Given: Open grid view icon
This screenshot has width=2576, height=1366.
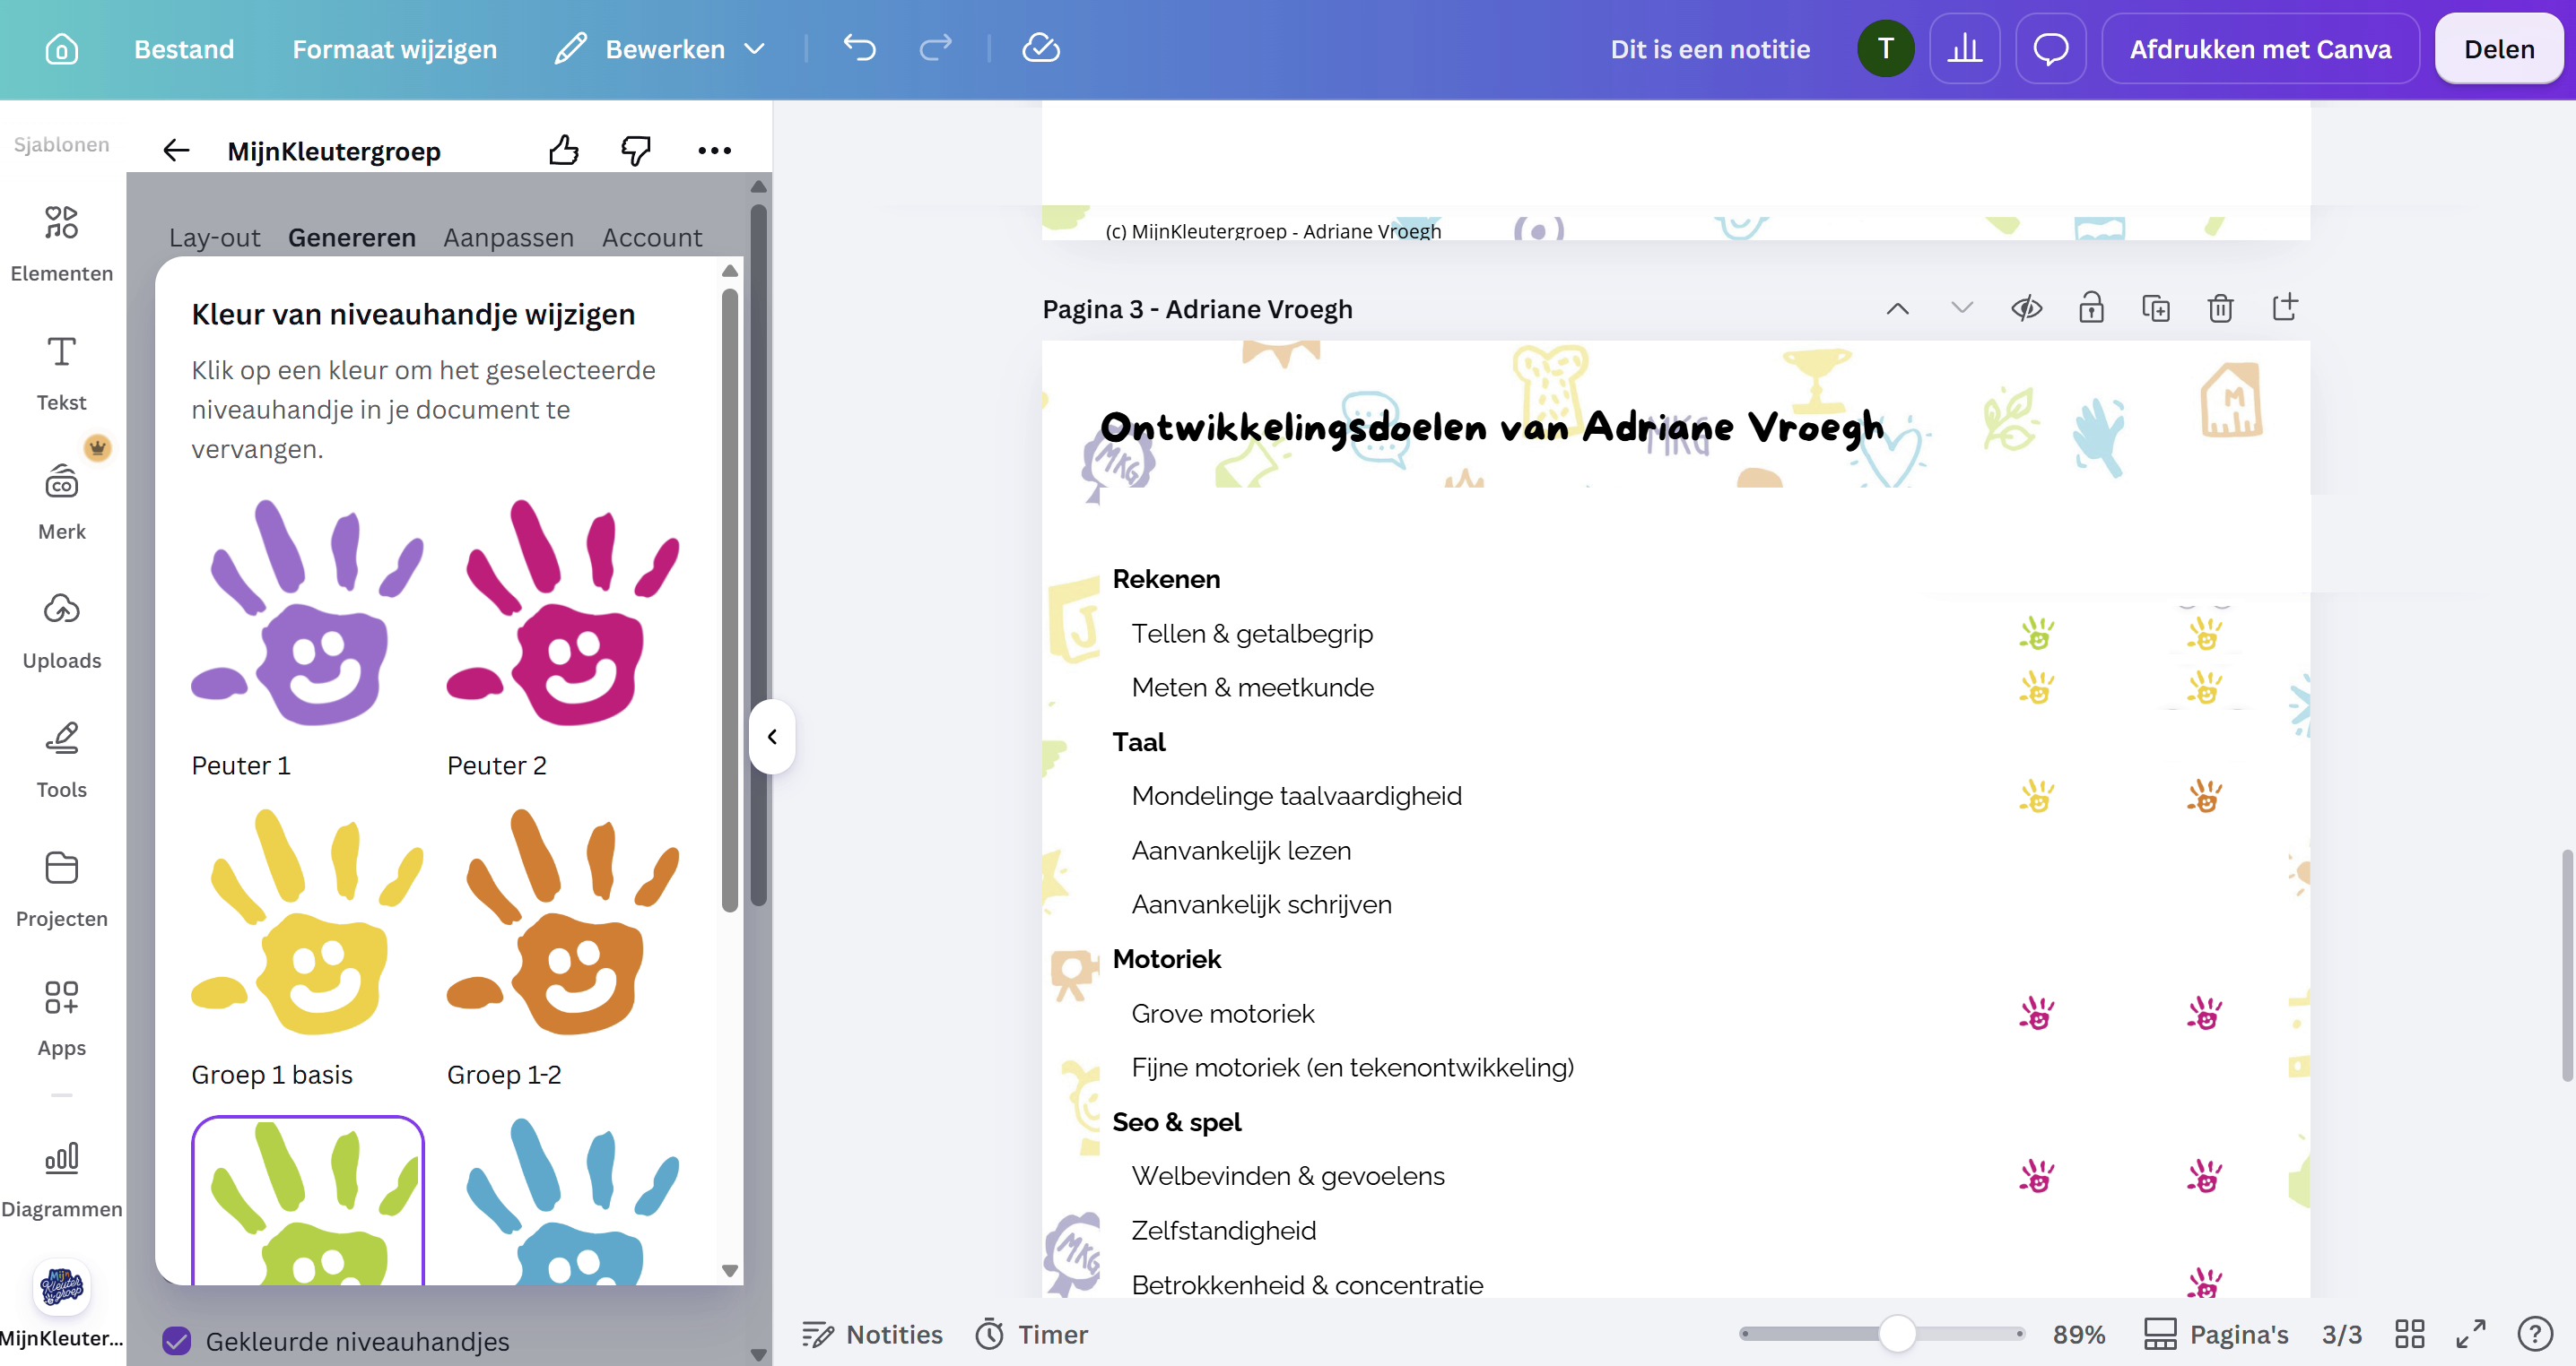Looking at the screenshot, I should (2409, 1334).
